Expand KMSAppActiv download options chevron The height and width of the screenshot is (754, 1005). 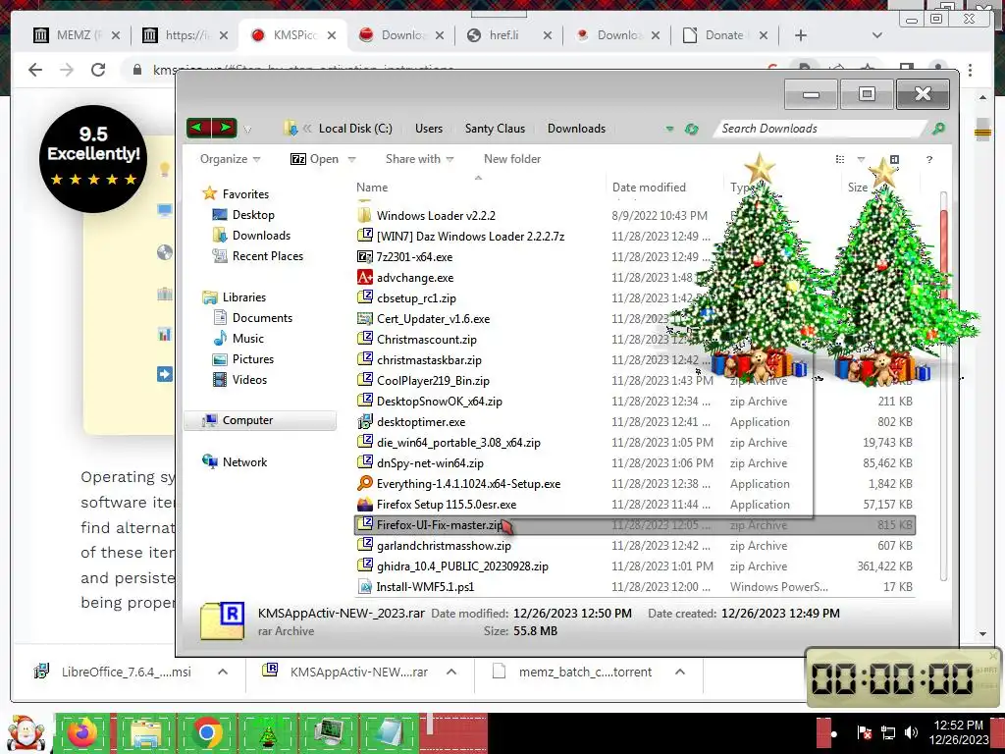point(451,672)
